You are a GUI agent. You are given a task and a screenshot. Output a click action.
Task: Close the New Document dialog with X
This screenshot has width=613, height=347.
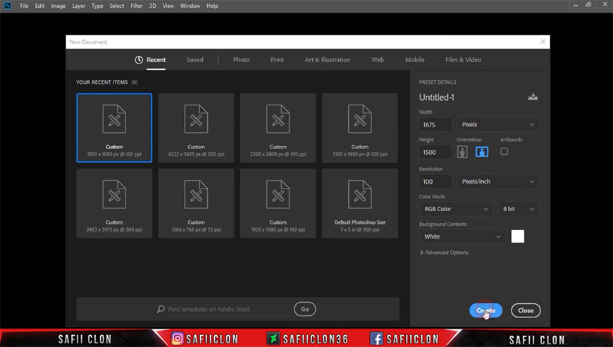point(543,42)
